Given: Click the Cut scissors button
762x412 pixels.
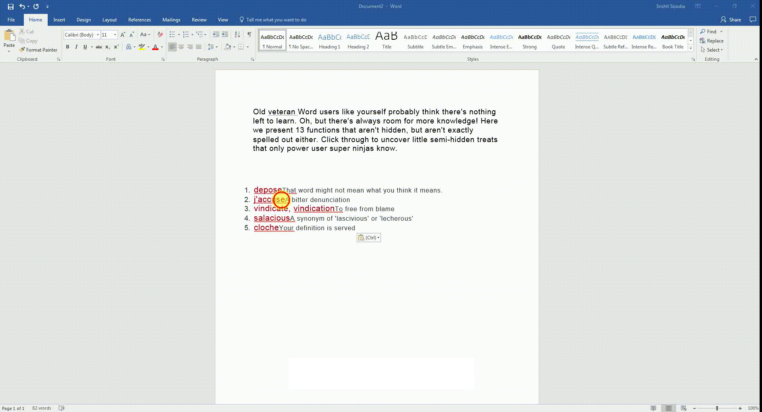Looking at the screenshot, I should (x=27, y=31).
